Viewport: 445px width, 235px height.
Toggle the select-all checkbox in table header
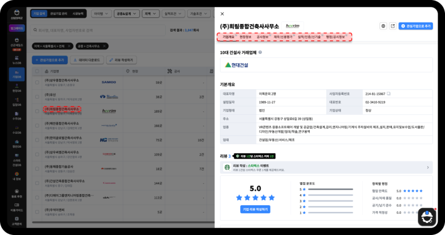[37, 71]
